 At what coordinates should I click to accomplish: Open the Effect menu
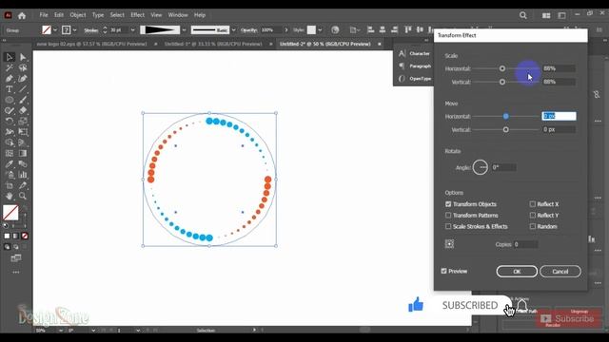(137, 15)
